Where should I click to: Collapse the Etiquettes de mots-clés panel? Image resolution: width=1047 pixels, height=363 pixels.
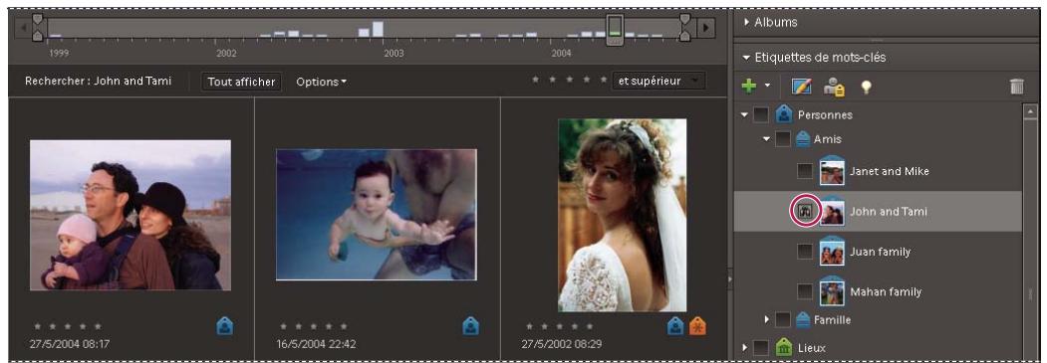pyautogui.click(x=746, y=58)
